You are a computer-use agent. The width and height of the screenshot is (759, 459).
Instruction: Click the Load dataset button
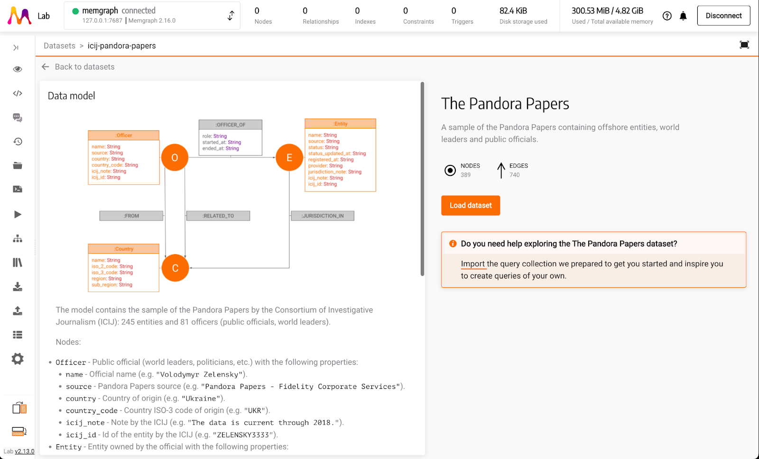(471, 205)
